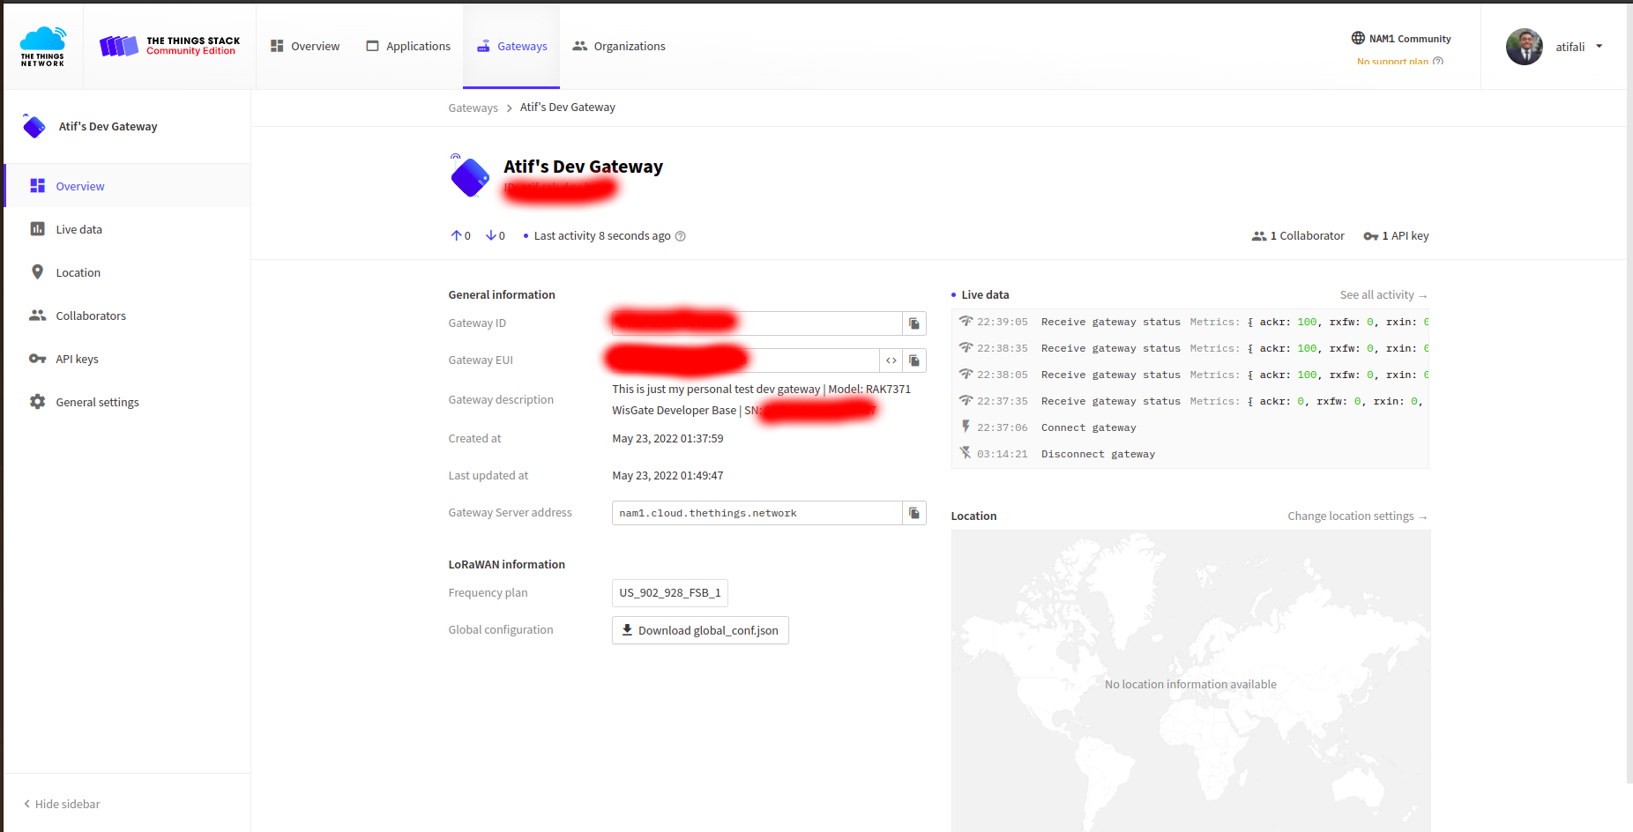Image resolution: width=1633 pixels, height=832 pixels.
Task: Click the Last updated at date value
Action: (x=667, y=475)
